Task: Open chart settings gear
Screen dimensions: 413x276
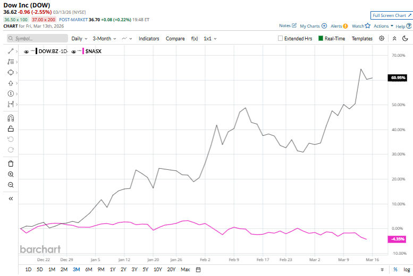Action: click(x=382, y=38)
